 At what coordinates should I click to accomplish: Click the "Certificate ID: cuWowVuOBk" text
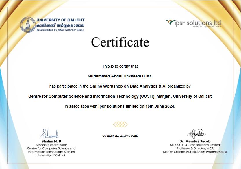coord(120,136)
